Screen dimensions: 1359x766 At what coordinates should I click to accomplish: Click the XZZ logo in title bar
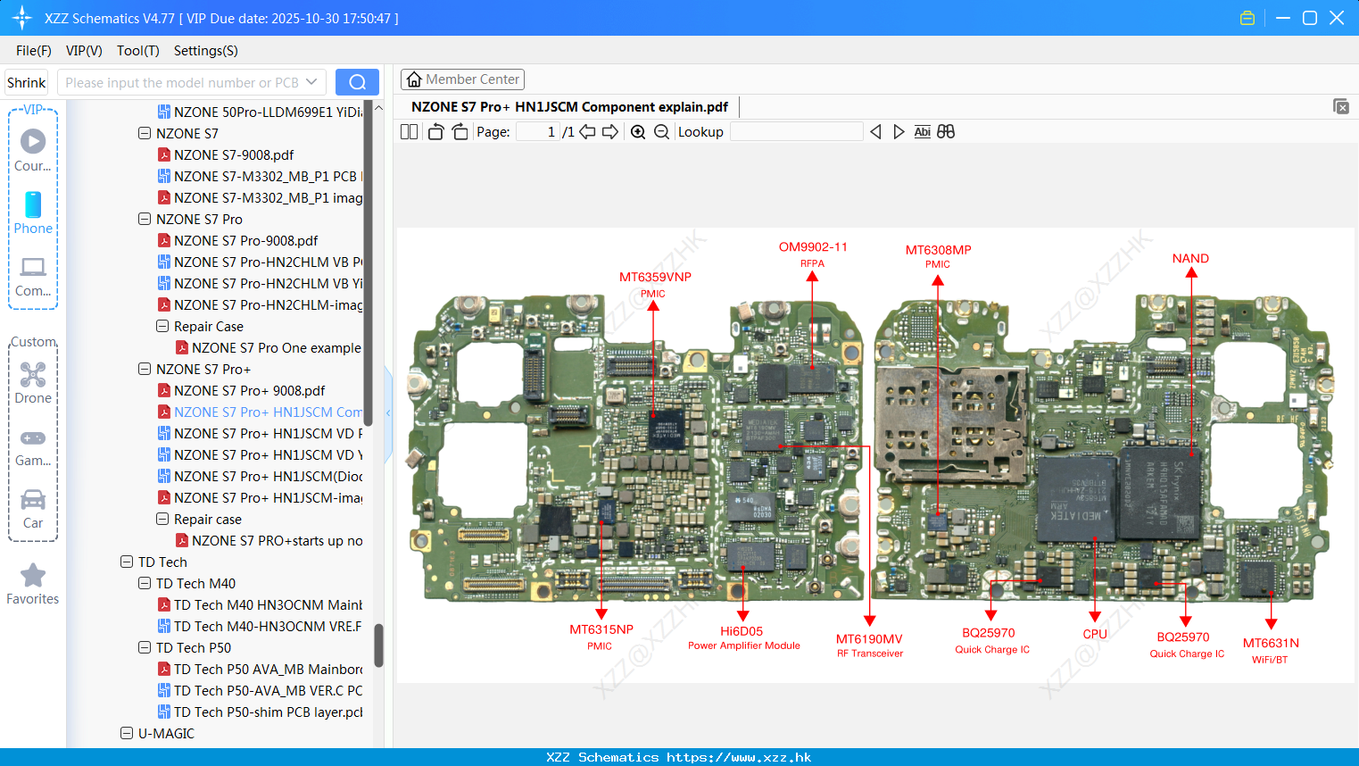(x=22, y=18)
